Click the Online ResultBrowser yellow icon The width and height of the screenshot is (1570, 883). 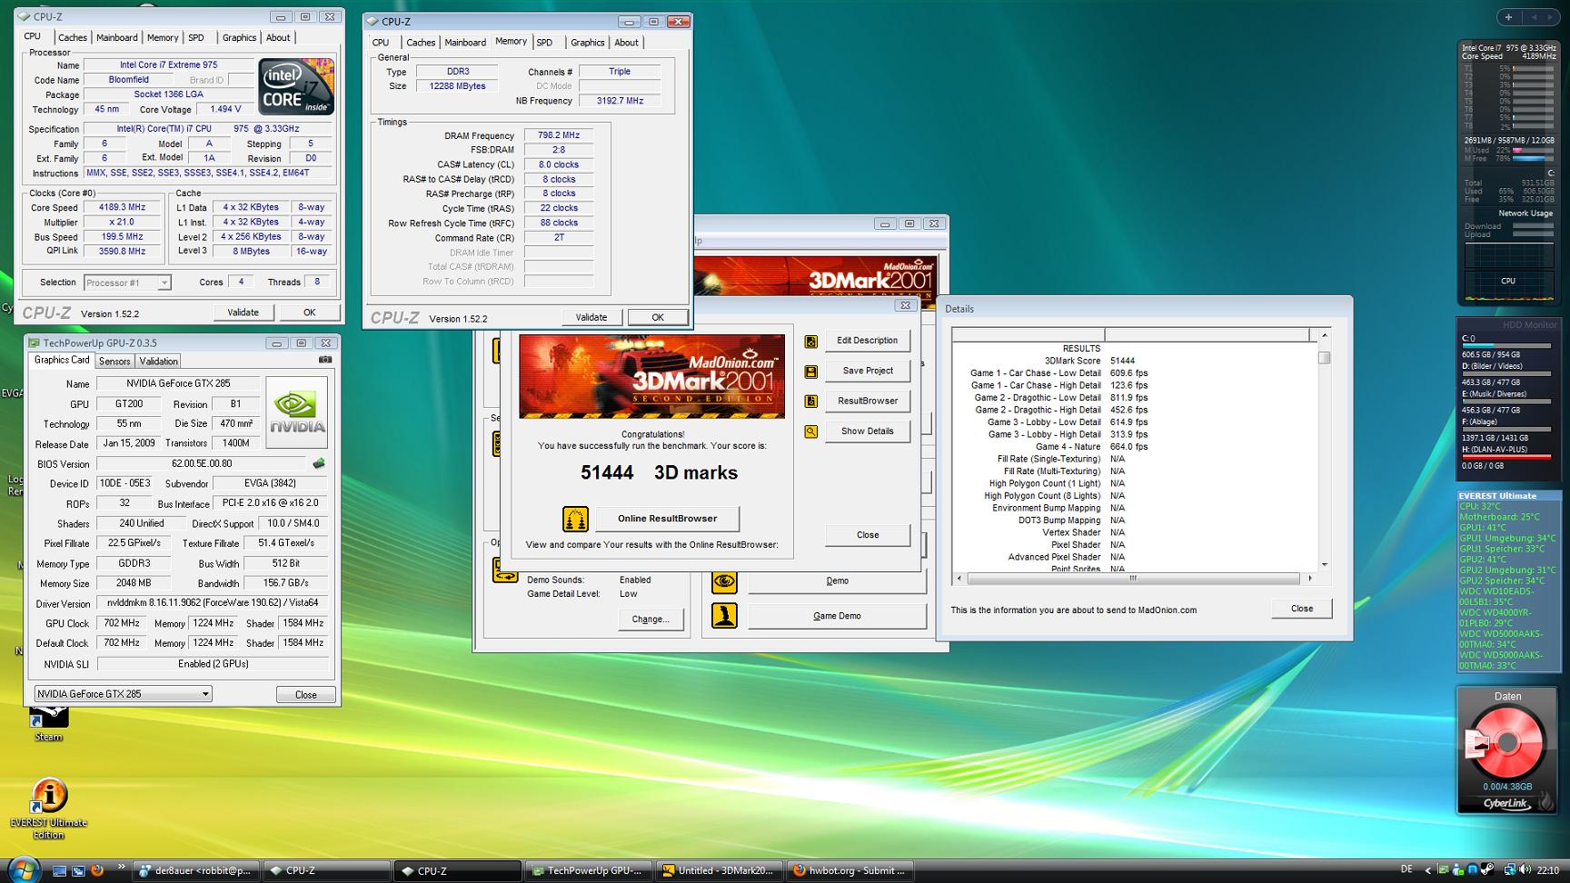574,519
